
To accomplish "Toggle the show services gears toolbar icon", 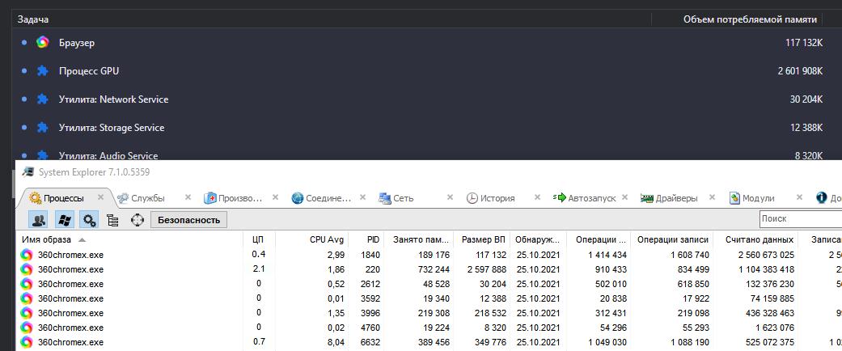I will (89, 219).
